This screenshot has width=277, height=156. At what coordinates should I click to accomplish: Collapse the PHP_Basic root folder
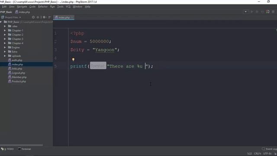point(1,22)
